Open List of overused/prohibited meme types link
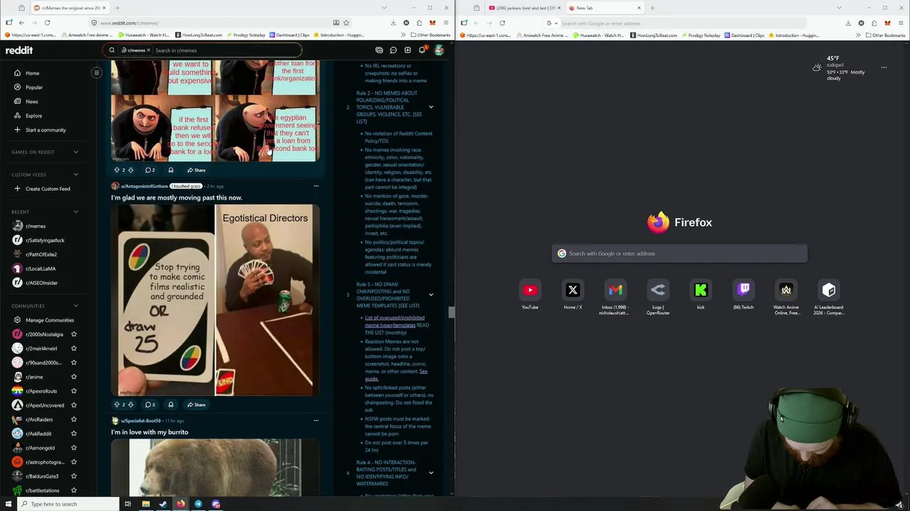The width and height of the screenshot is (910, 511). pos(395,322)
